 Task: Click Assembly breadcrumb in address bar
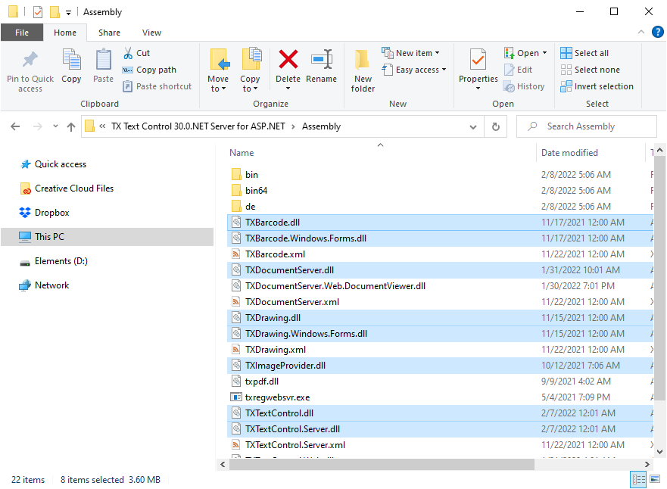pyautogui.click(x=321, y=126)
